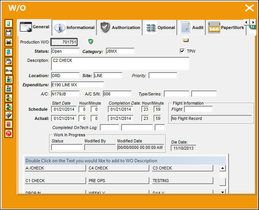259x210 pixels.
Task: Click the No Flight Record field
Action: pos(211,118)
